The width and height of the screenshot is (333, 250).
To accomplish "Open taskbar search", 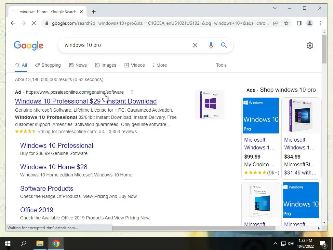I will 23,243.
